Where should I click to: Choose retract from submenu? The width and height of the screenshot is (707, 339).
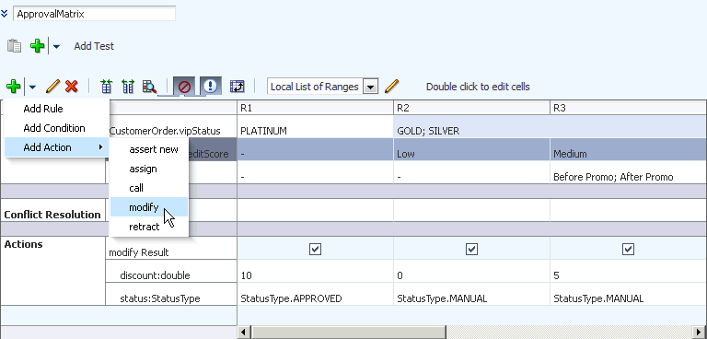point(149,227)
